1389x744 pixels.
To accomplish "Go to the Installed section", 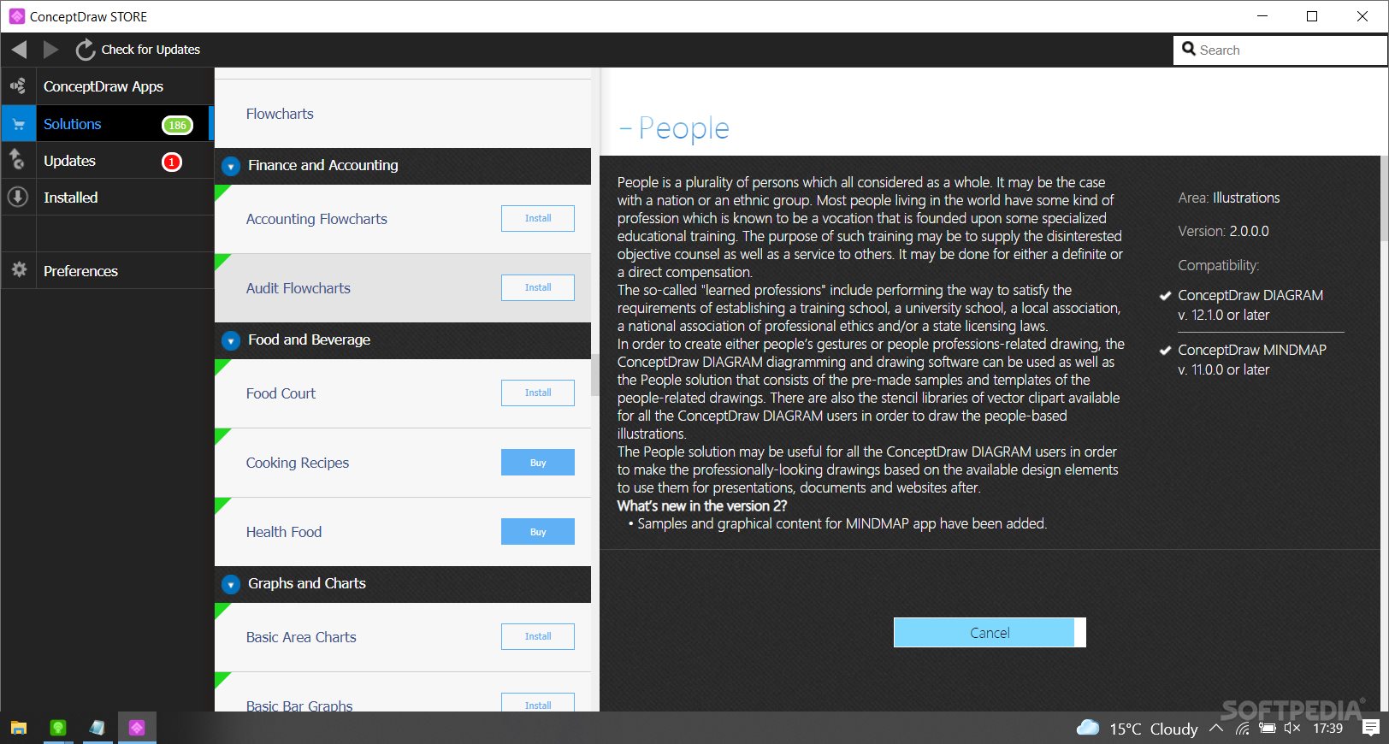I will [x=71, y=198].
